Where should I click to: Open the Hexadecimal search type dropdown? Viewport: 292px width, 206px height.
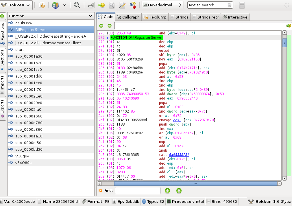click(162, 5)
